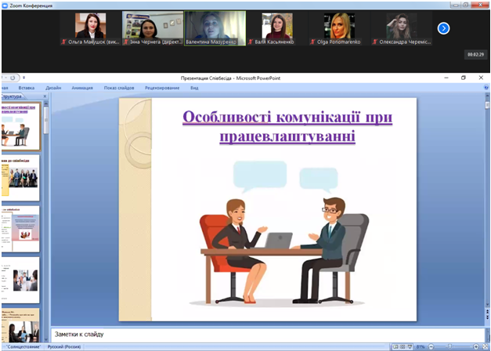
Task: Click slide area scrollbar down arrow
Action: pyautogui.click(x=487, y=304)
